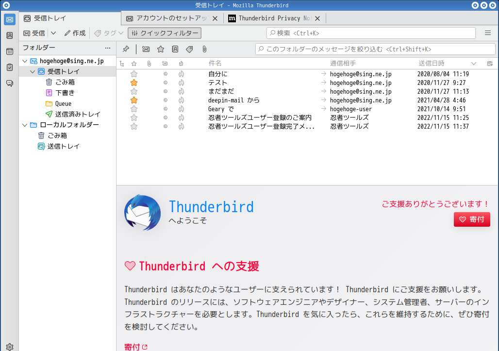The image size is (499, 351).
Task: Sort messages by 件名 column
Action: click(x=215, y=64)
